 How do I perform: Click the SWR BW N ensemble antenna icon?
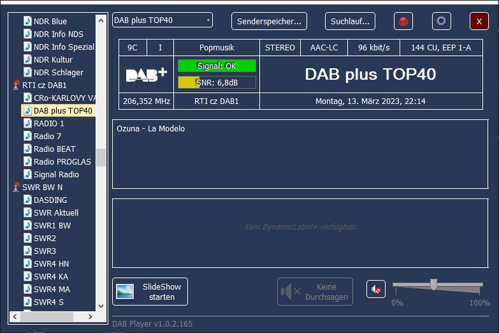[x=17, y=188]
